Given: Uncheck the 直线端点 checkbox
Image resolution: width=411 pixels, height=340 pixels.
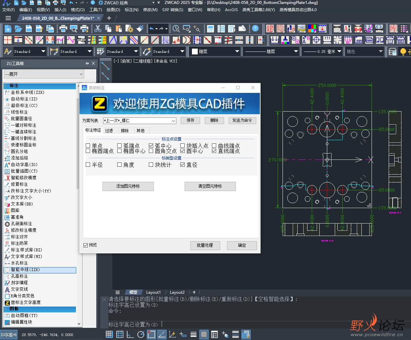Looking at the screenshot, I should (x=214, y=151).
